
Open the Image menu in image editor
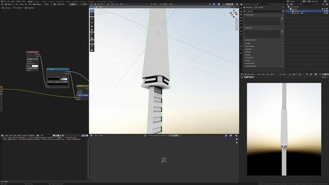pyautogui.click(x=101, y=136)
